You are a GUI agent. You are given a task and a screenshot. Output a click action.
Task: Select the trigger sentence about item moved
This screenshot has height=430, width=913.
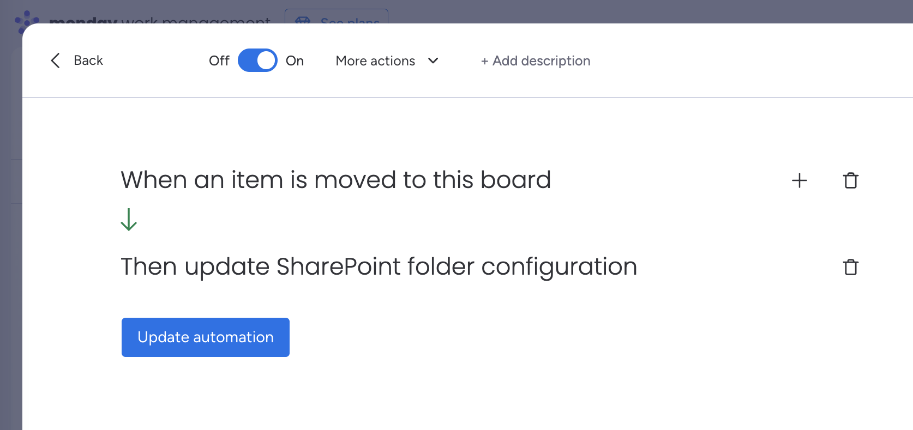point(335,180)
